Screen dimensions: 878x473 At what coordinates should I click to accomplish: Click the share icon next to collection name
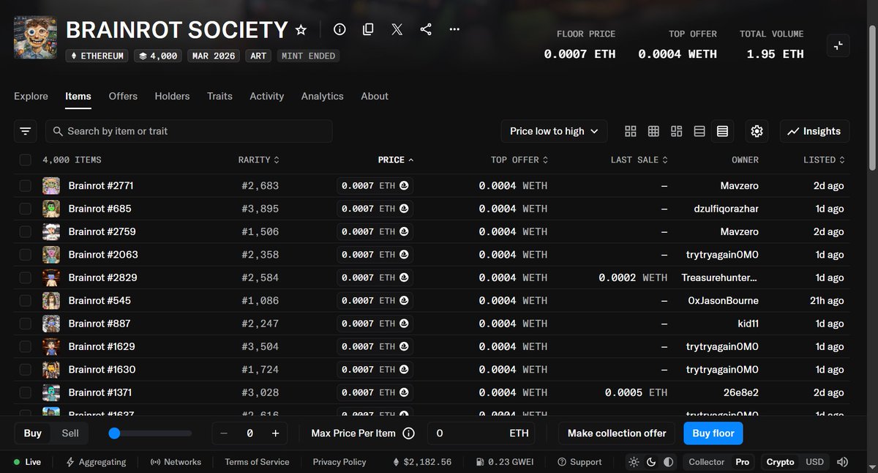(425, 29)
